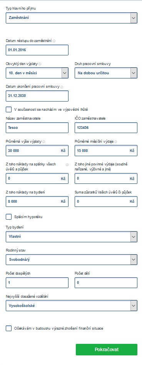Click info icon next to Průměrná výše výplaty
142x365 pixels.
click(x=44, y=142)
